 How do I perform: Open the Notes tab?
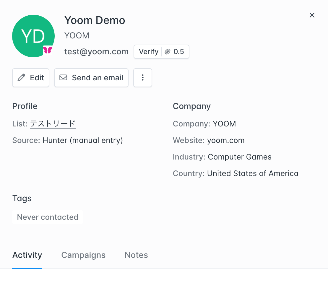pyautogui.click(x=136, y=255)
